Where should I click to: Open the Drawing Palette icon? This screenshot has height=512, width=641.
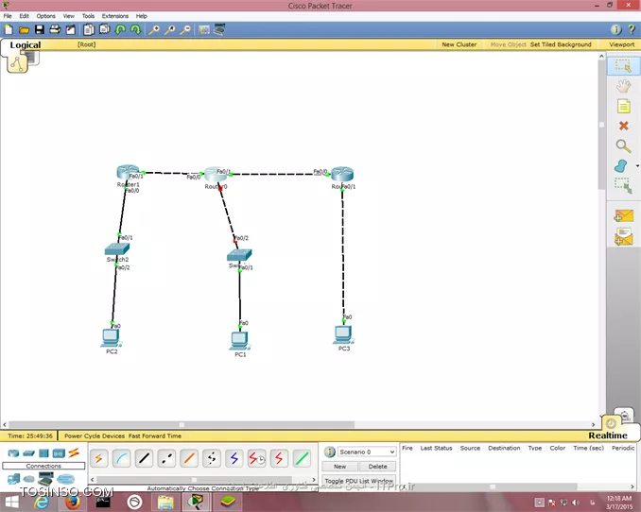click(x=203, y=30)
